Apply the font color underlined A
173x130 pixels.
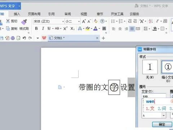96,29
